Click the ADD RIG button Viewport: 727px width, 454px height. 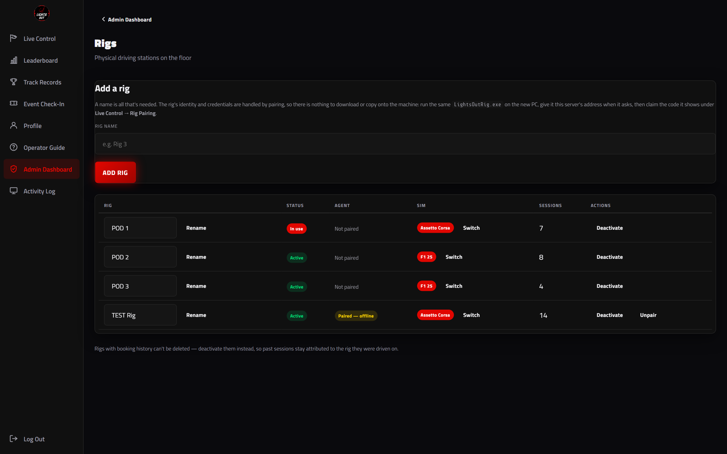(115, 173)
